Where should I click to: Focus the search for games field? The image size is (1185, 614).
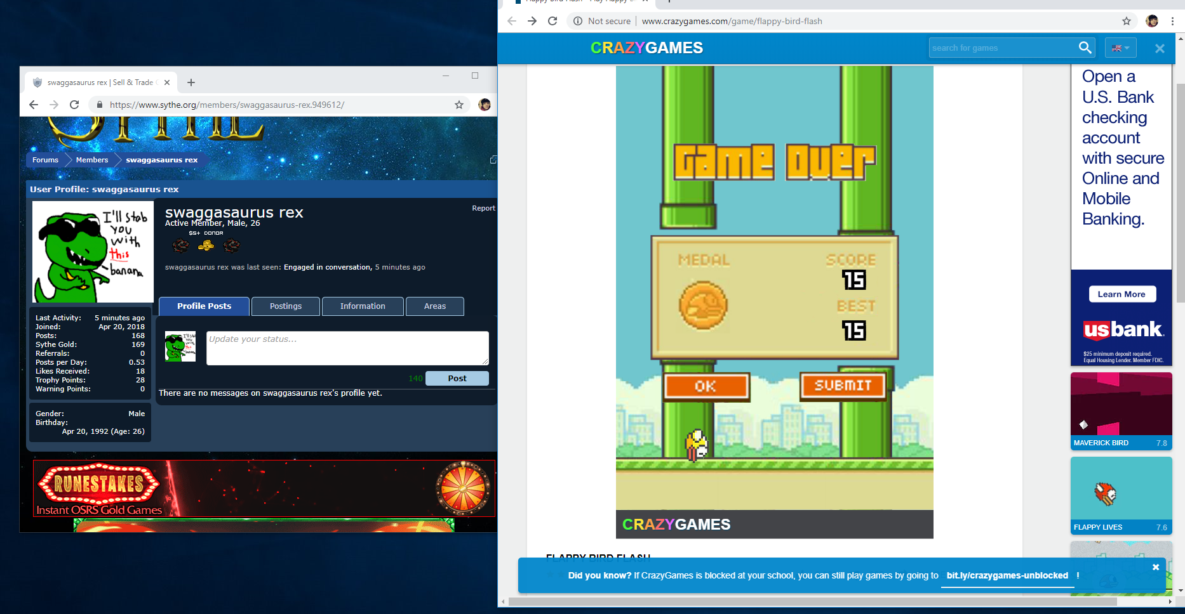point(1002,48)
